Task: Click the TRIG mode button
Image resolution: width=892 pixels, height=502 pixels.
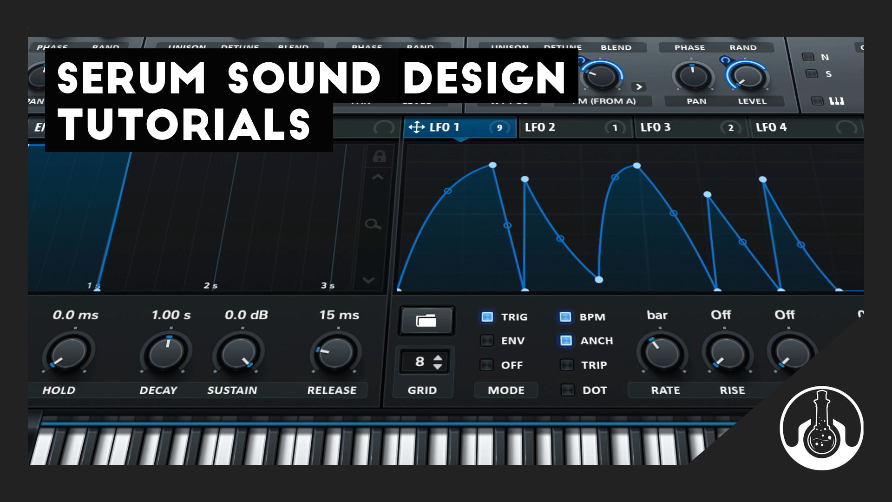Action: tap(487, 317)
